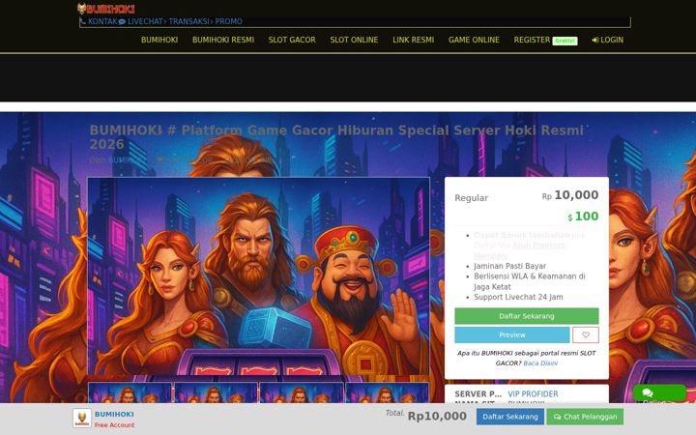Click the page title BUMIHOKI # Platform Game Gacor
Screen dimensions: 696x435
(336, 137)
